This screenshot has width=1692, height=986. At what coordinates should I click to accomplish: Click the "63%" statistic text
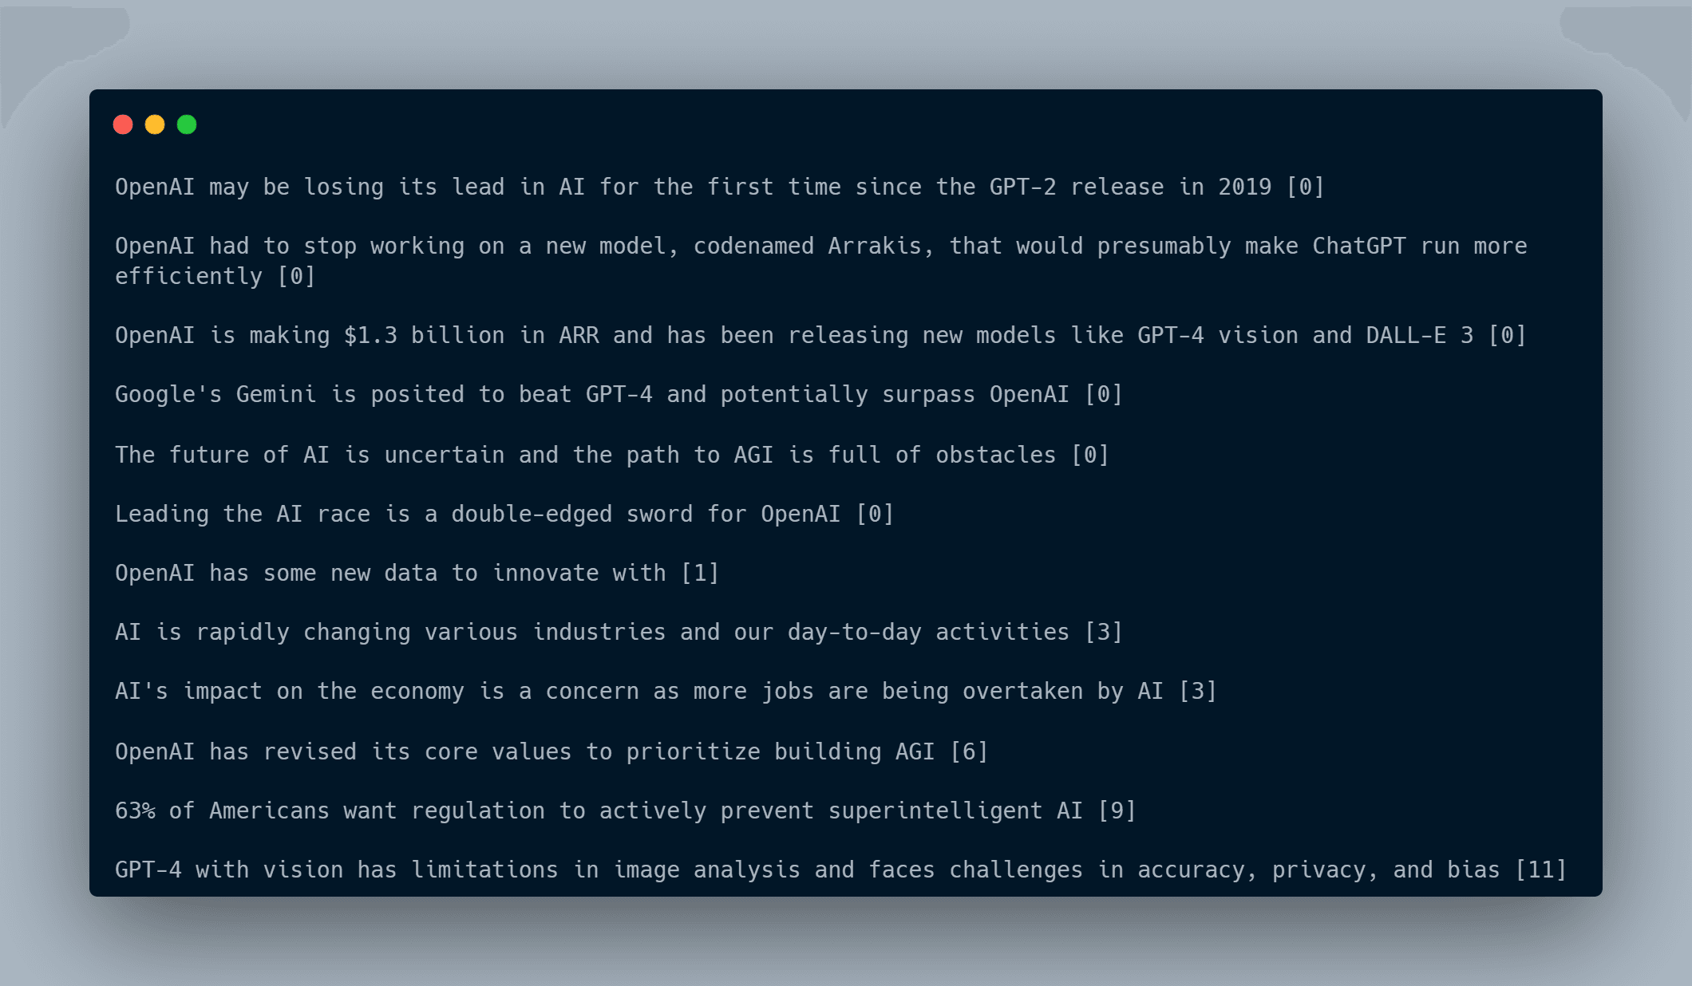tap(135, 810)
